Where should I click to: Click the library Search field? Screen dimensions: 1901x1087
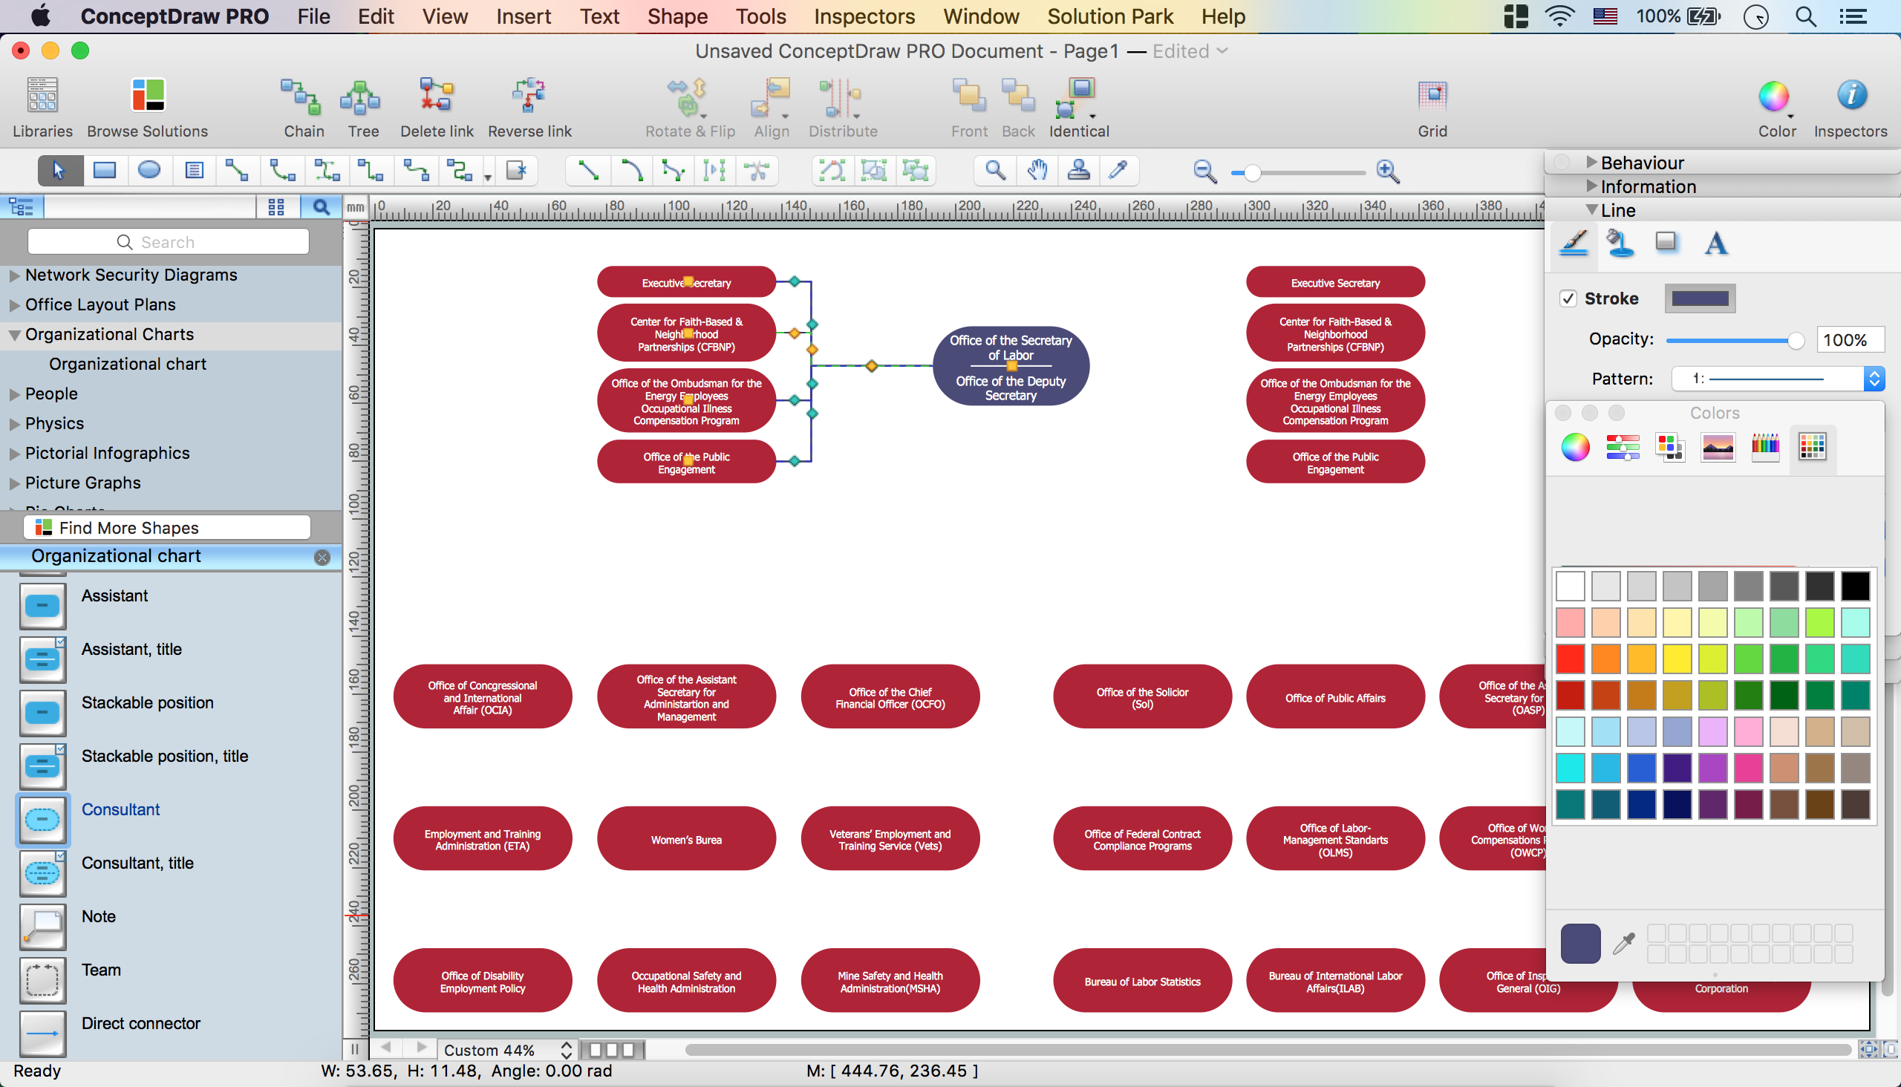(x=168, y=242)
